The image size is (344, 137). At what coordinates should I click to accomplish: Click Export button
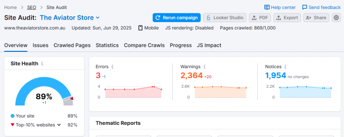pos(287,18)
